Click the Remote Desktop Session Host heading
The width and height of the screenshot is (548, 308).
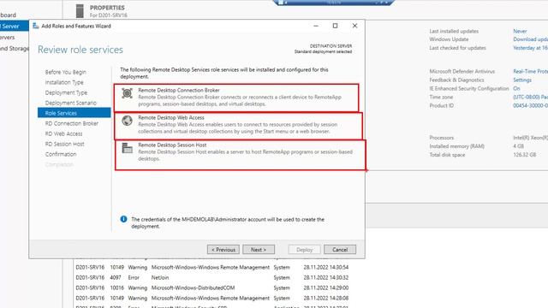point(172,145)
